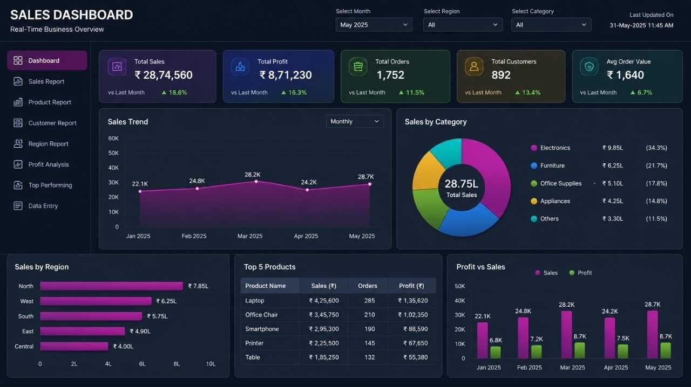Click the Data Entry list icon
This screenshot has width=691, height=387.
click(18, 206)
